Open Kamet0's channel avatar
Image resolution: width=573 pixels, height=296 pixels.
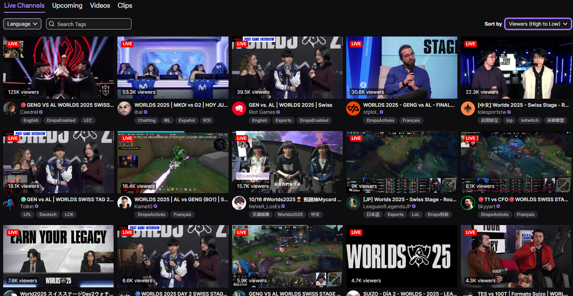124,203
